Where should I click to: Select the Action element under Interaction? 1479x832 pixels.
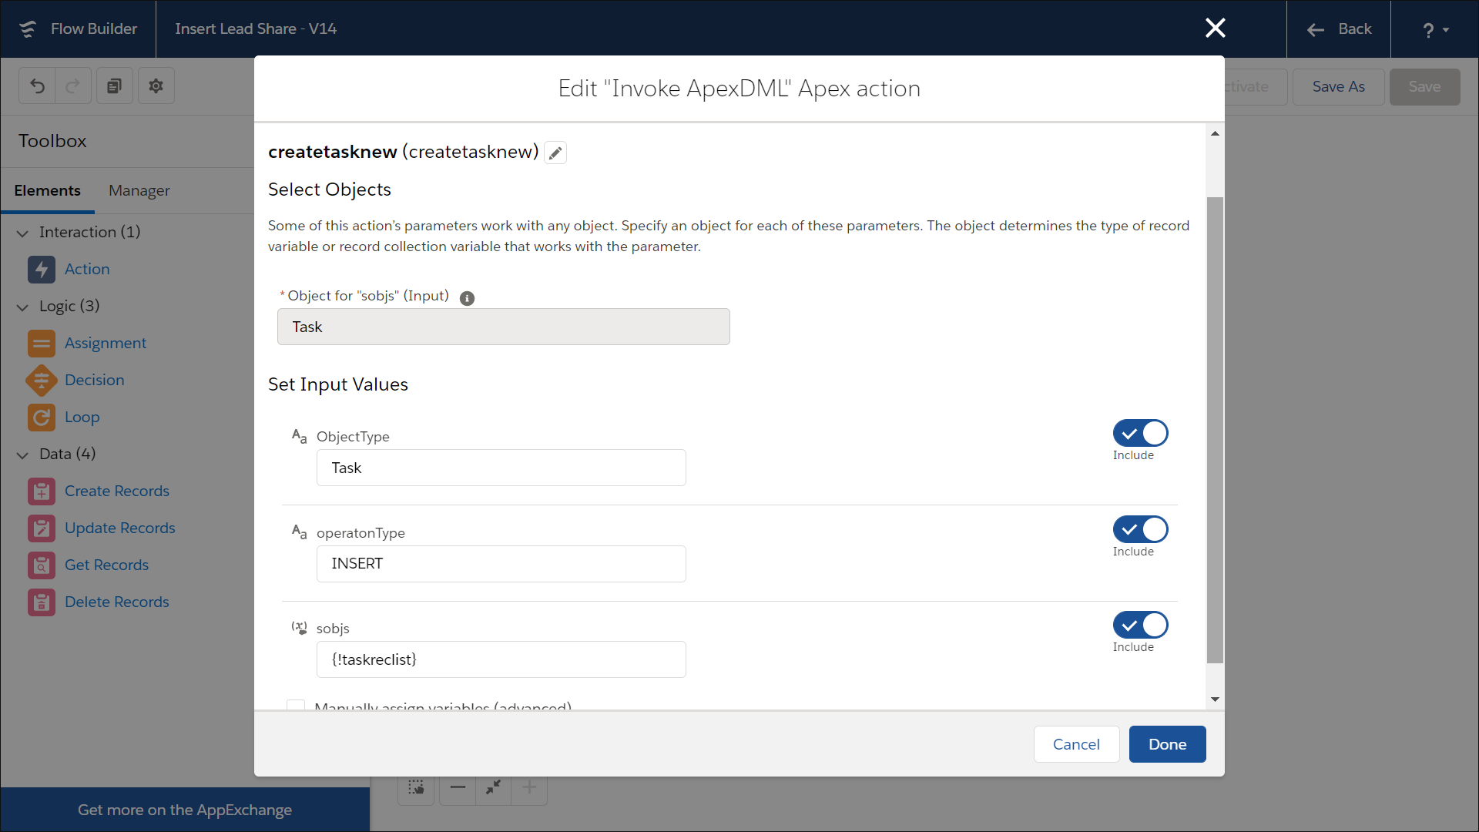(x=88, y=269)
